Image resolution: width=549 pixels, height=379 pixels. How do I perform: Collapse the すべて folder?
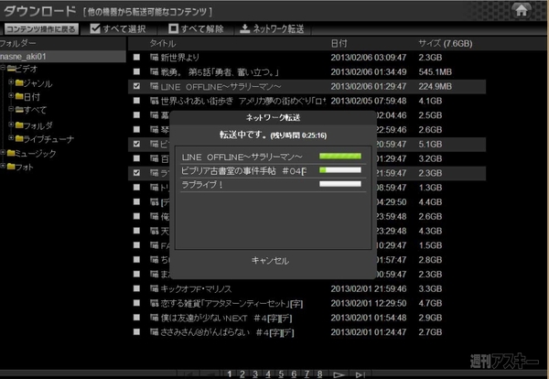[11, 109]
